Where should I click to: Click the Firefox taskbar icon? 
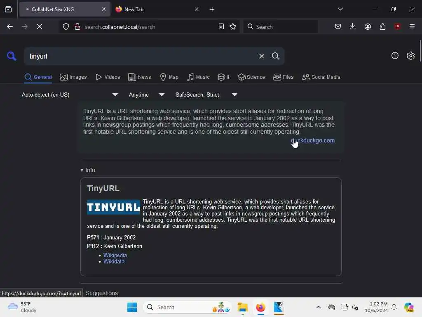(x=260, y=307)
